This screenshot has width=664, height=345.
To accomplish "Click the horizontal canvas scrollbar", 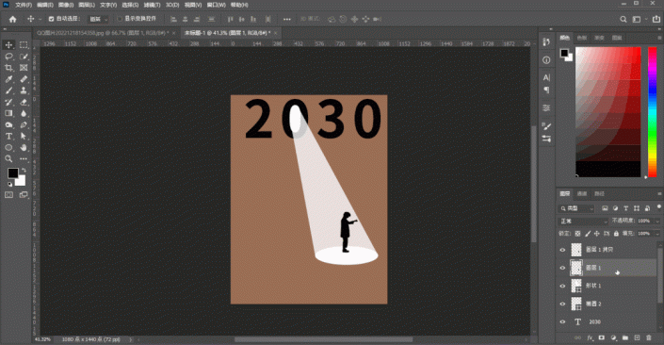I will [x=324, y=339].
